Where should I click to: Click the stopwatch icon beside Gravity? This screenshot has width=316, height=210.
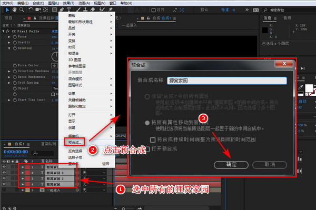[x=15, y=43]
